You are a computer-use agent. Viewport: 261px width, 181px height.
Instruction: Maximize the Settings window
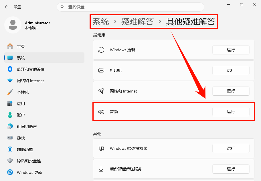[242, 5]
